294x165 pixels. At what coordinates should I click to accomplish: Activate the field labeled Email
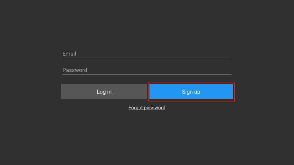tap(147, 54)
